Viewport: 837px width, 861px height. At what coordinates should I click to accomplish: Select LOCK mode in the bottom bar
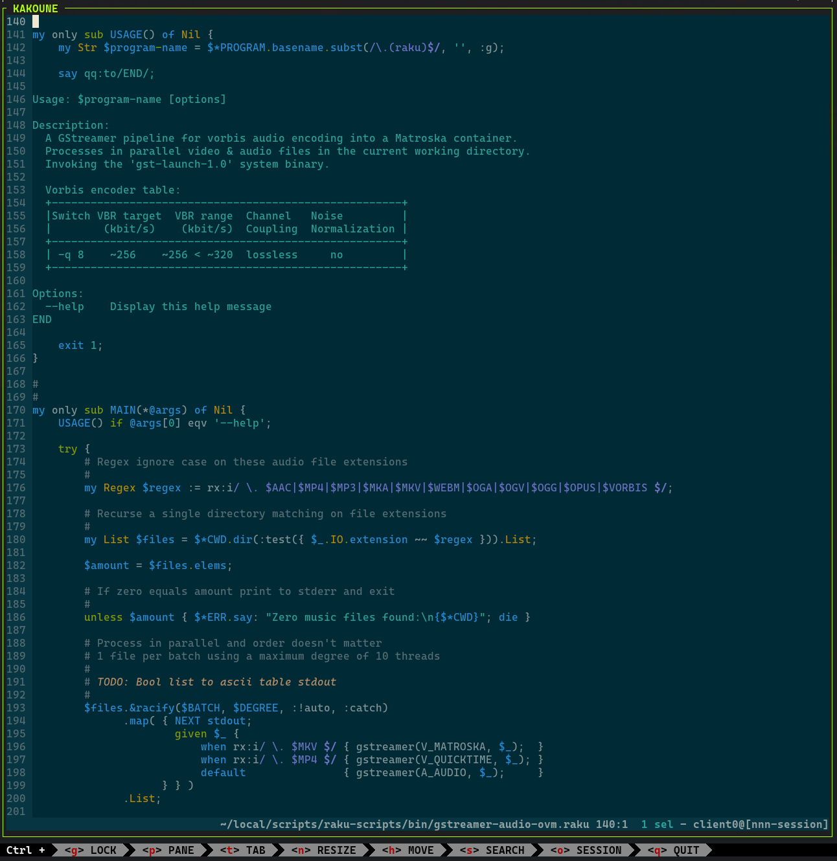click(x=91, y=850)
